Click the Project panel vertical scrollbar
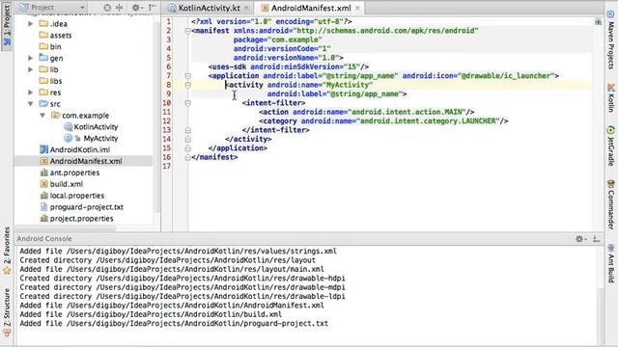Viewport: 618px width, 347px height. (x=156, y=118)
